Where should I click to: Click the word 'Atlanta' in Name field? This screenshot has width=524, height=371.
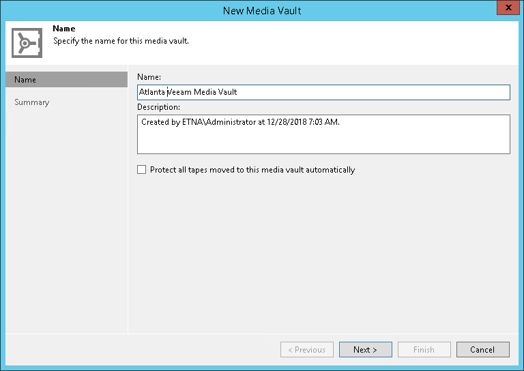[x=151, y=92]
